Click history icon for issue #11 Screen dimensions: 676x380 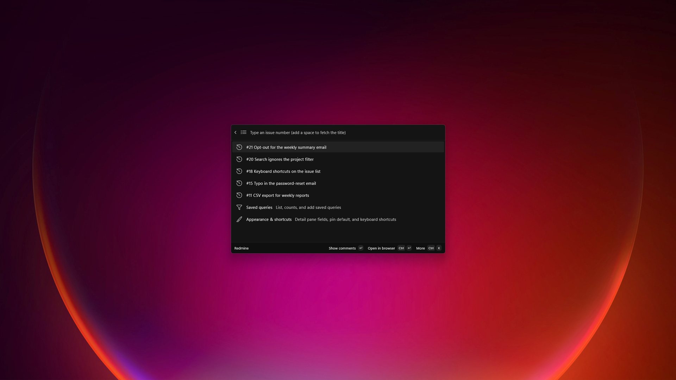click(x=239, y=195)
